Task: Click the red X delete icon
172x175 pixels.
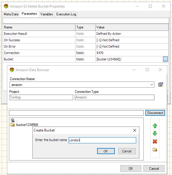Action: point(155,142)
